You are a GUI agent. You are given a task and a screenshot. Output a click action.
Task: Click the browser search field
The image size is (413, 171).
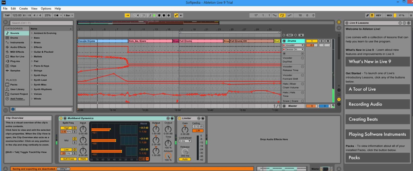tap(41, 23)
